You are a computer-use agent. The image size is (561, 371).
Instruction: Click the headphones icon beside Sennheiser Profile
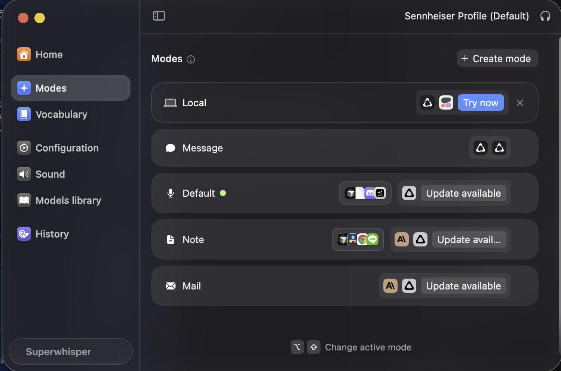tap(545, 16)
